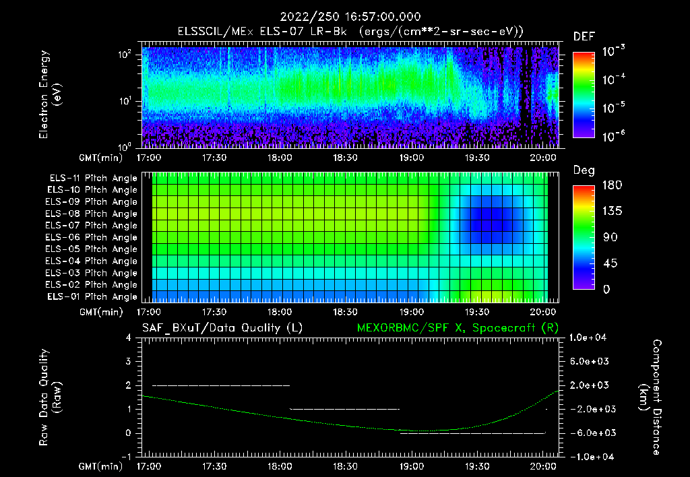The height and width of the screenshot is (477, 690).
Task: Select the 'ELS-05 Pitch Angle' row label
Action: 92,249
